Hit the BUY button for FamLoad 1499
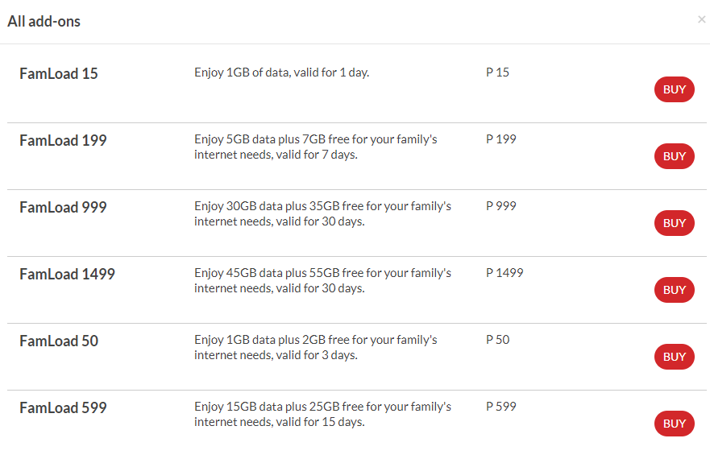Image resolution: width=710 pixels, height=459 pixels. coord(674,290)
